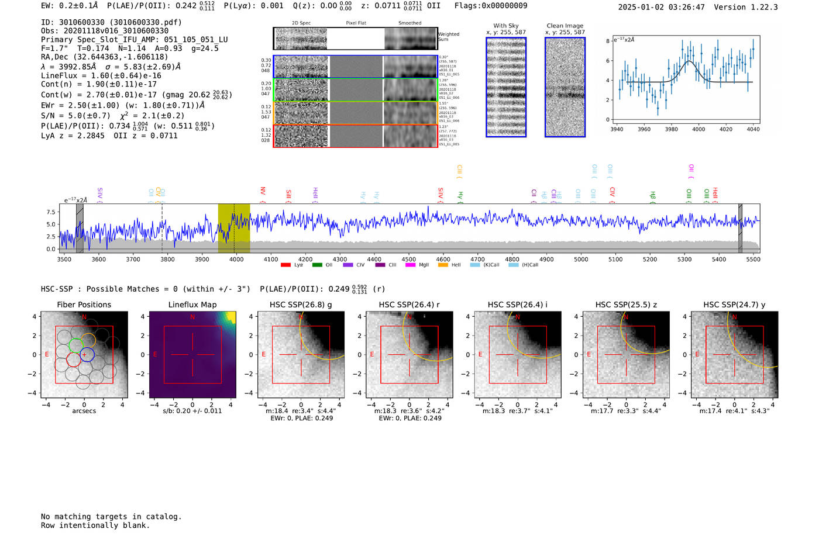Viewport: 819px width, 557px height.
Task: Open the HSC SSP(24.7) y cutout
Action: pyautogui.click(x=735, y=355)
